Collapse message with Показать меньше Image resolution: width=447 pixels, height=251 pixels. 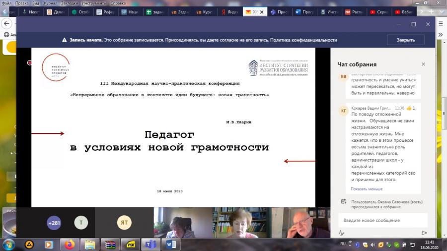[367, 188]
